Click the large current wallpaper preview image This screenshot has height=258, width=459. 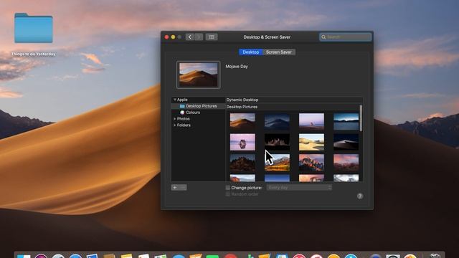198,75
